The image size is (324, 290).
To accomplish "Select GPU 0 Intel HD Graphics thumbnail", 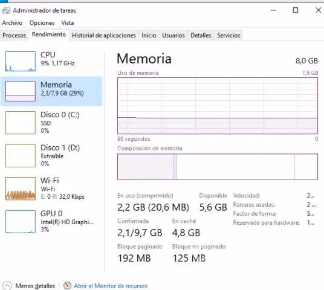I will [21, 222].
